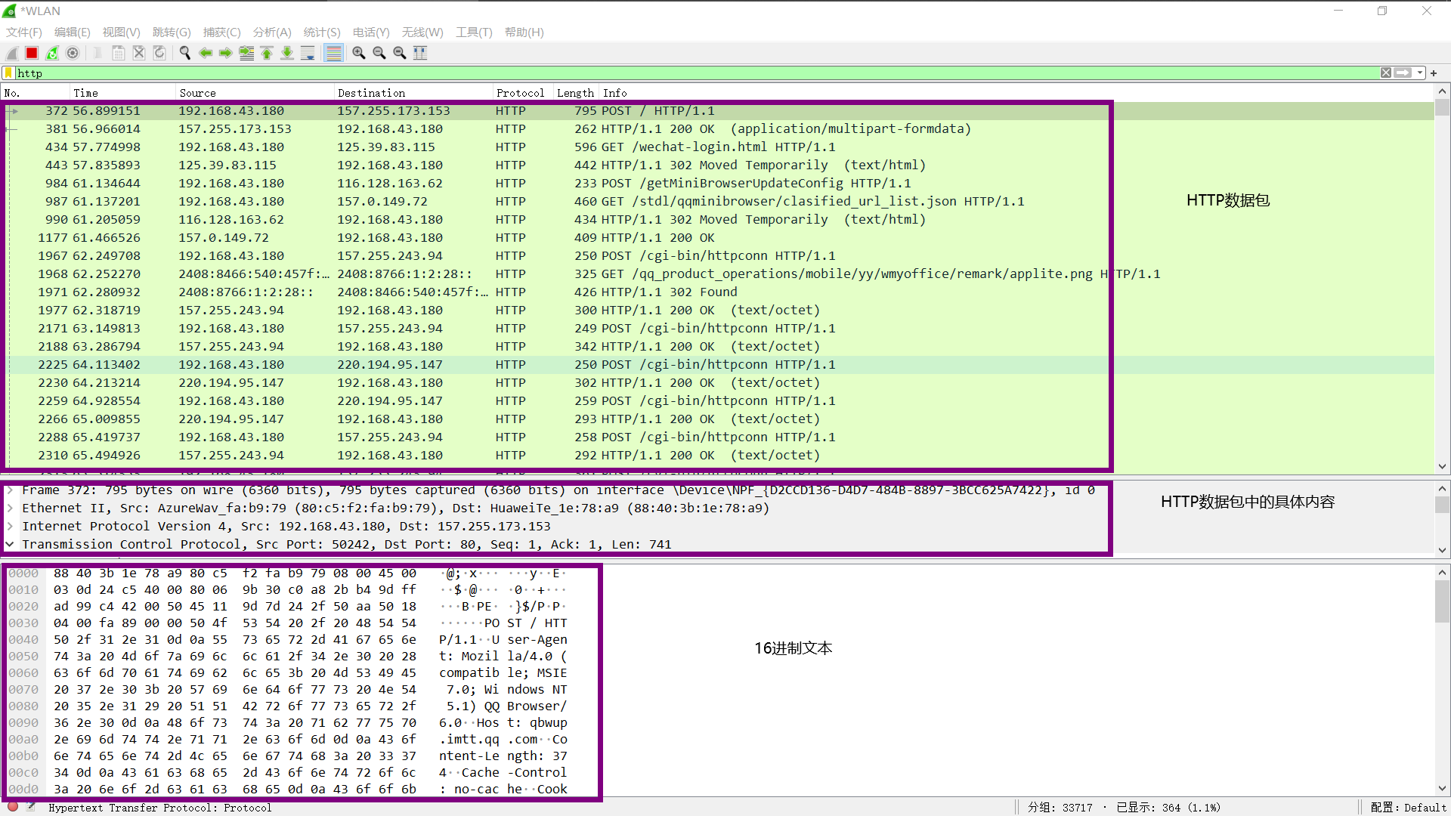Screen dimensions: 1451x816
Task: Reload the capture file icon
Action: click(x=159, y=53)
